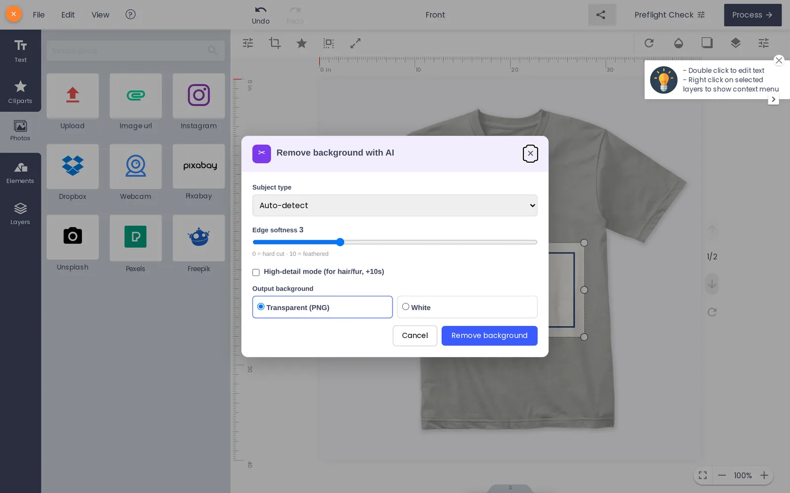Open the Layers panel in sidebar
Screen dimensions: 790x493
pos(20,214)
